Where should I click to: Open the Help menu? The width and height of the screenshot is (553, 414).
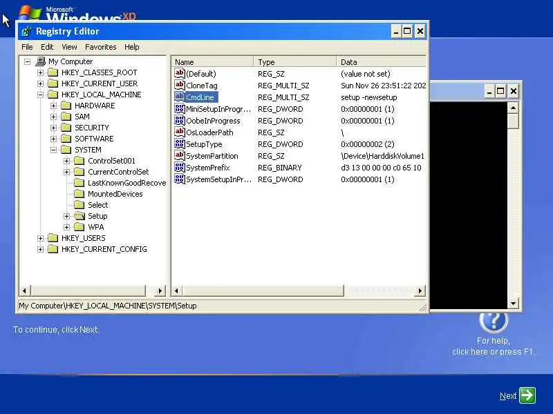pyautogui.click(x=131, y=47)
